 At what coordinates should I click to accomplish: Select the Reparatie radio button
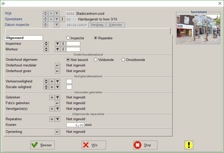(x=95, y=38)
